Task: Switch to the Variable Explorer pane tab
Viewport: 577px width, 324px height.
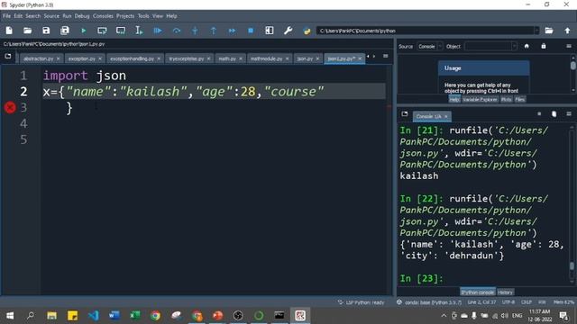Action: [x=480, y=99]
